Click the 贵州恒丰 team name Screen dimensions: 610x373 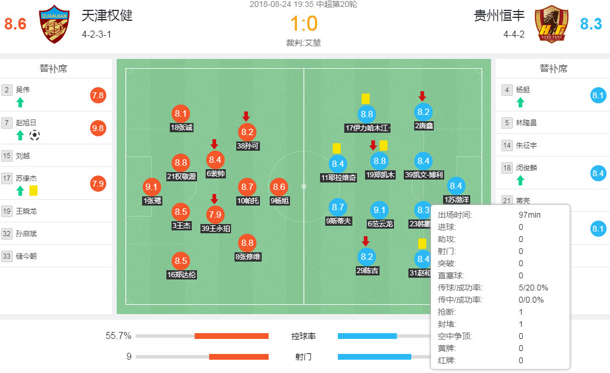pos(500,15)
